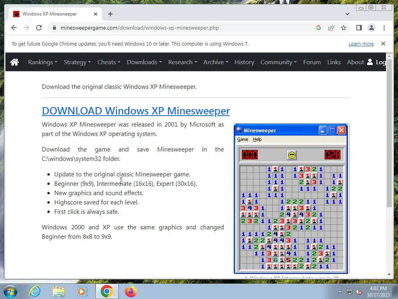This screenshot has height=299, width=398.
Task: Click the scrollbar down arrow
Action: pos(389,274)
